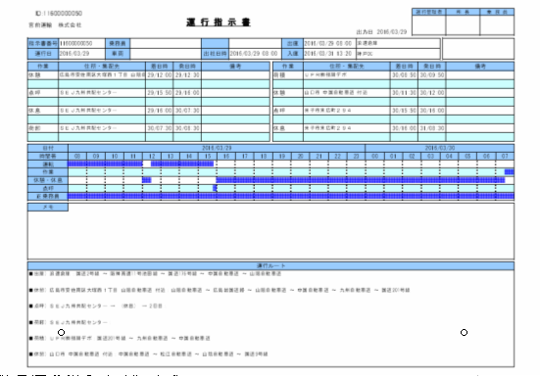Select the SEJ九州共配センター cell in the 29/15:50 row
The height and width of the screenshot is (376, 540).
102,93
